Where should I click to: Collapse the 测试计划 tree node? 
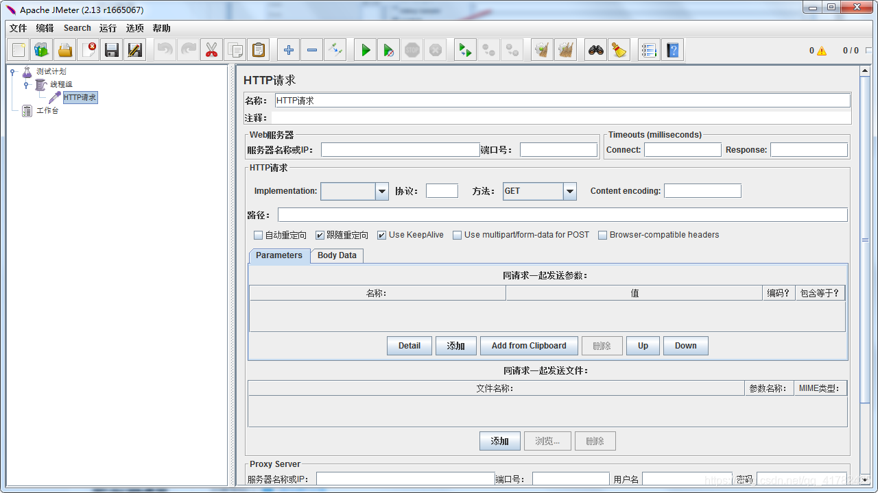(12, 71)
